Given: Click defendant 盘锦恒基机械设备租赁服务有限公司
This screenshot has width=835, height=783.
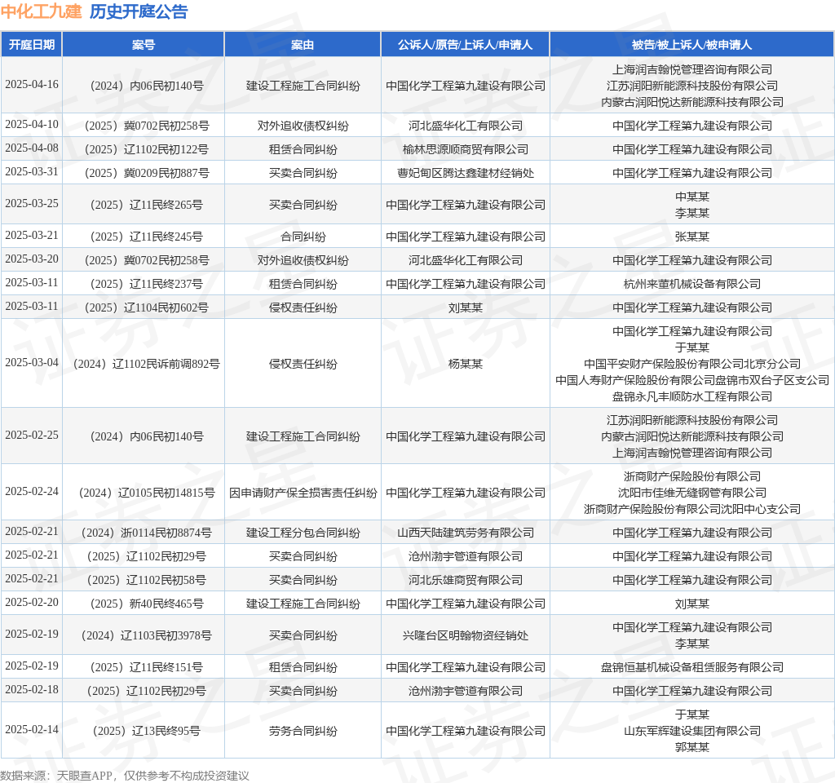Looking at the screenshot, I should point(691,667).
